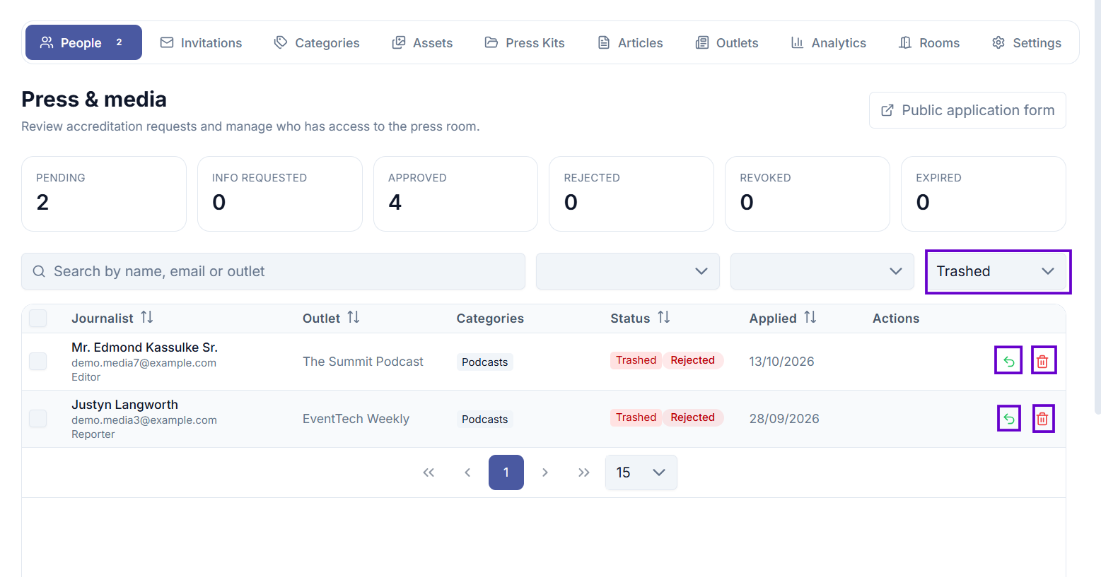Open the Trashed filter dropdown

point(998,271)
